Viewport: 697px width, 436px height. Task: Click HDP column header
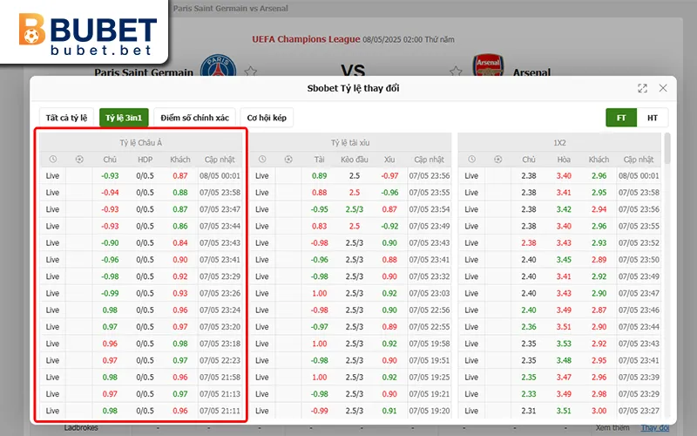point(145,160)
